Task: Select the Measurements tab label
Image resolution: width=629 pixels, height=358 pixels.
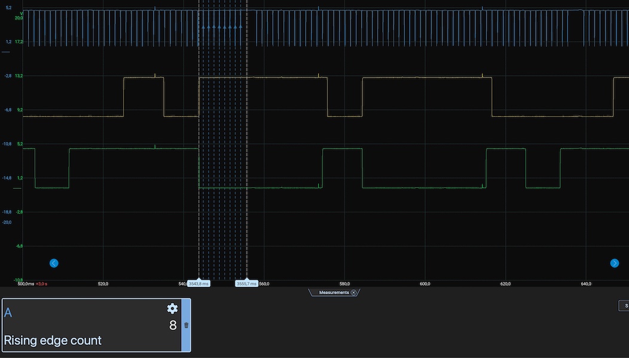Action: click(x=334, y=292)
